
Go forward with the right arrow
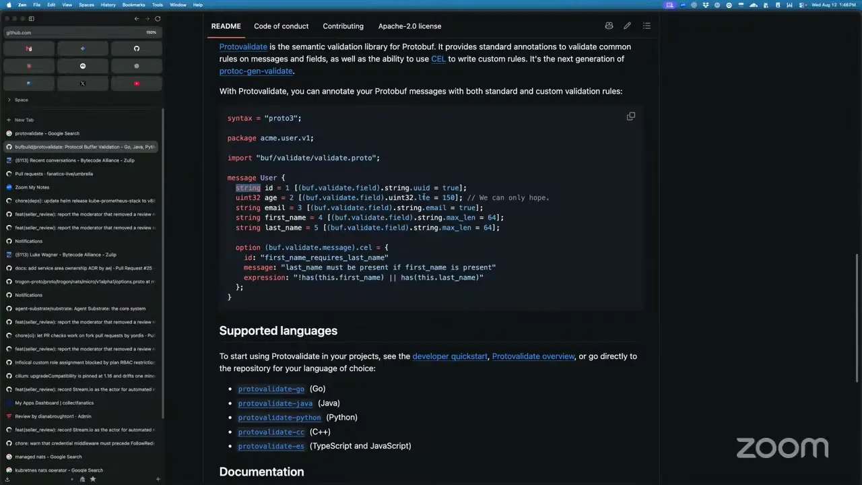(x=147, y=19)
